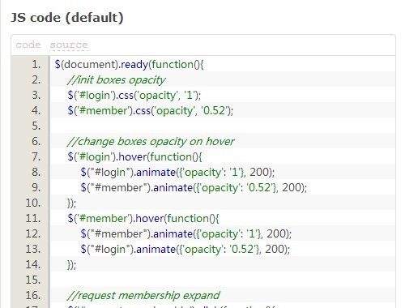Viewport: 405px width, 308px height.
Task: Select line number 15
Action: coord(33,280)
